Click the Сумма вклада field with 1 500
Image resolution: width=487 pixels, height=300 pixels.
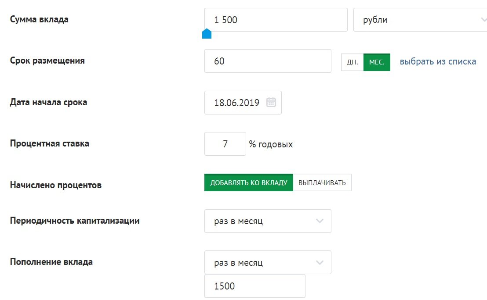pyautogui.click(x=276, y=20)
